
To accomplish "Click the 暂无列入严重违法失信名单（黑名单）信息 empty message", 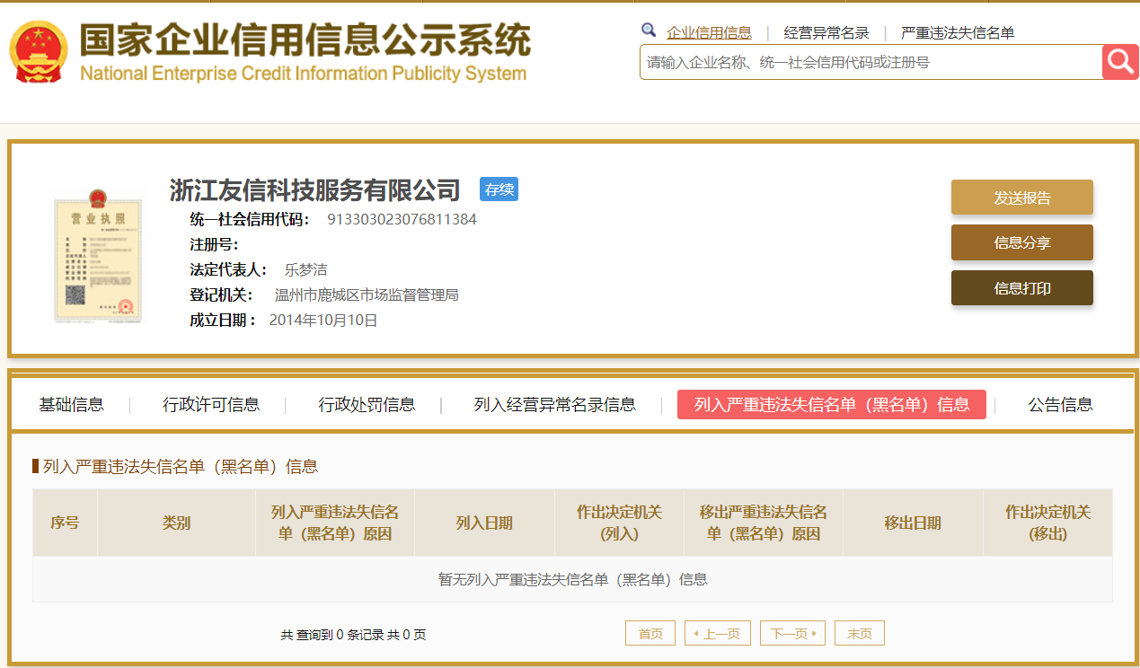I will click(x=573, y=579).
